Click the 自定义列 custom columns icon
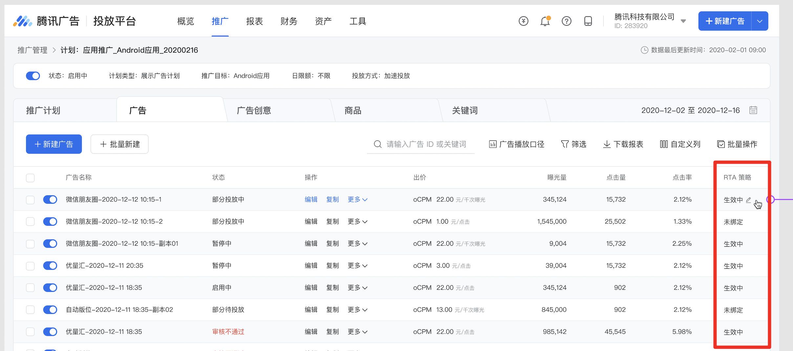 pos(664,144)
